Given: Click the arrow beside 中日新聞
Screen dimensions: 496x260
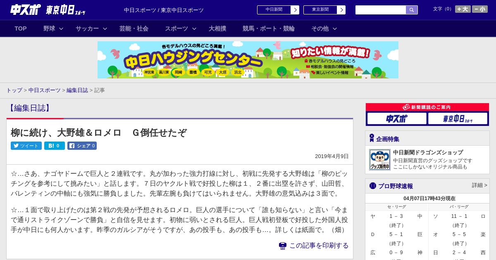Looking at the screenshot, I should (x=295, y=10).
